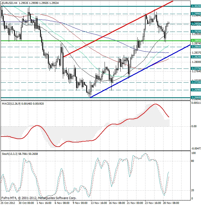This screenshot has height=205, width=201.
Task: Click the 1.2837 price axis value
Action: 196,52
